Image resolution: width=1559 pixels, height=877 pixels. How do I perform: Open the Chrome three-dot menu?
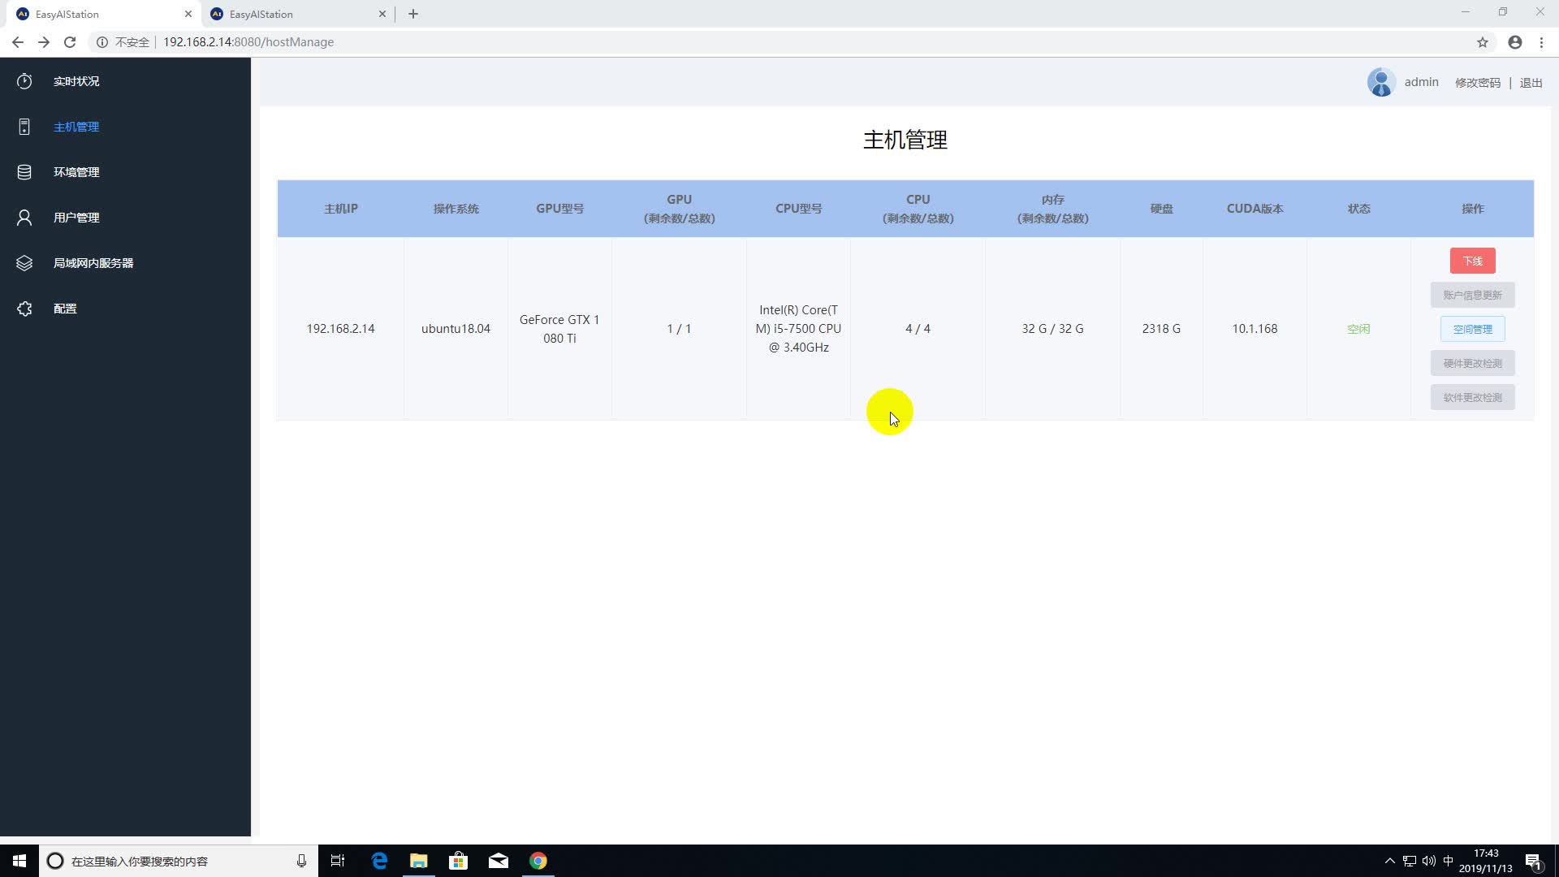(x=1542, y=41)
